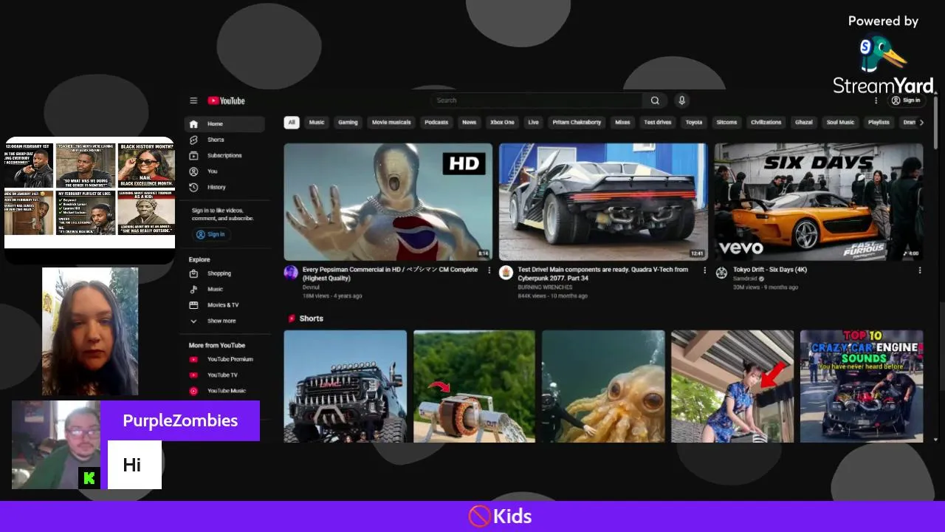This screenshot has width=945, height=532.
Task: Open the Short with the metal cylinder coil
Action: tap(474, 386)
